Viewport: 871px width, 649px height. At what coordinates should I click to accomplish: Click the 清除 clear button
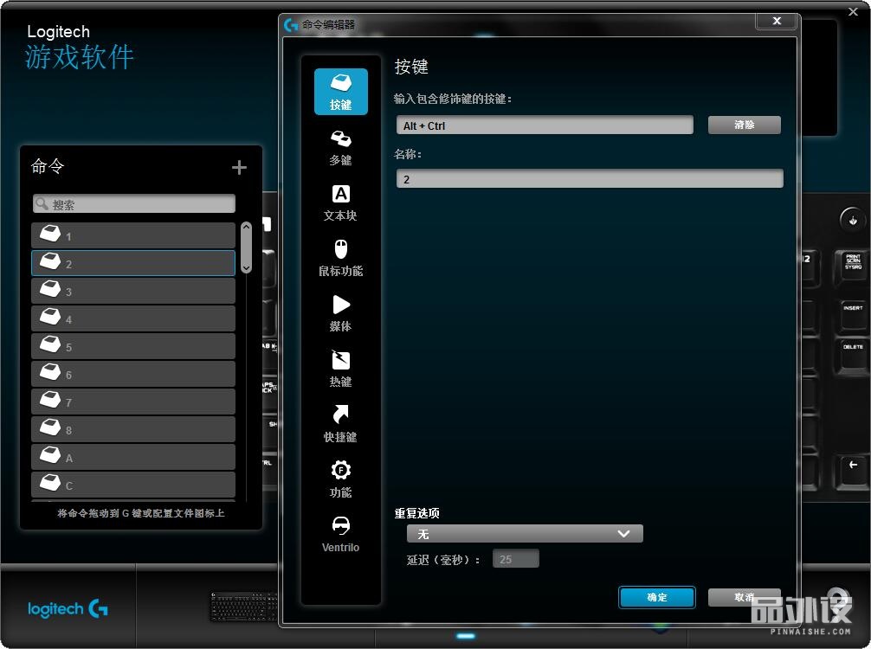(x=744, y=125)
